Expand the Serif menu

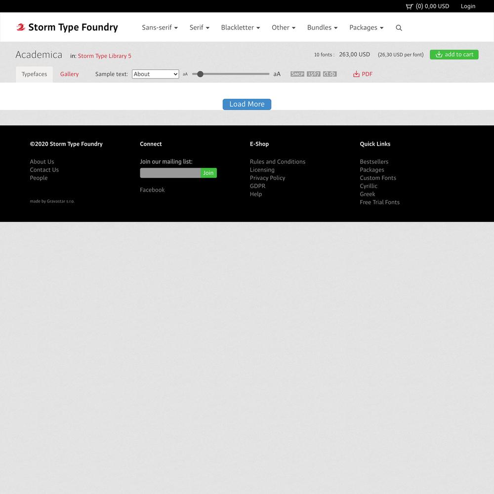tap(200, 27)
